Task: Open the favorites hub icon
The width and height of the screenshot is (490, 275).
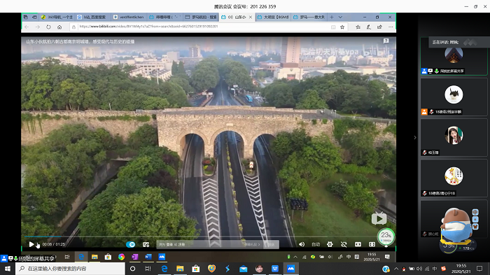Action: click(x=358, y=27)
